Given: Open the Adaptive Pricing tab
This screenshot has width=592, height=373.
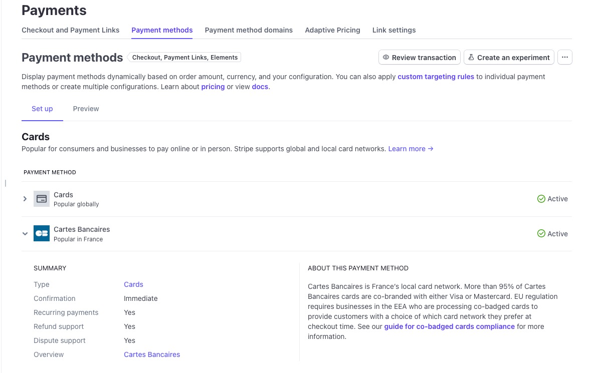Looking at the screenshot, I should [x=332, y=30].
